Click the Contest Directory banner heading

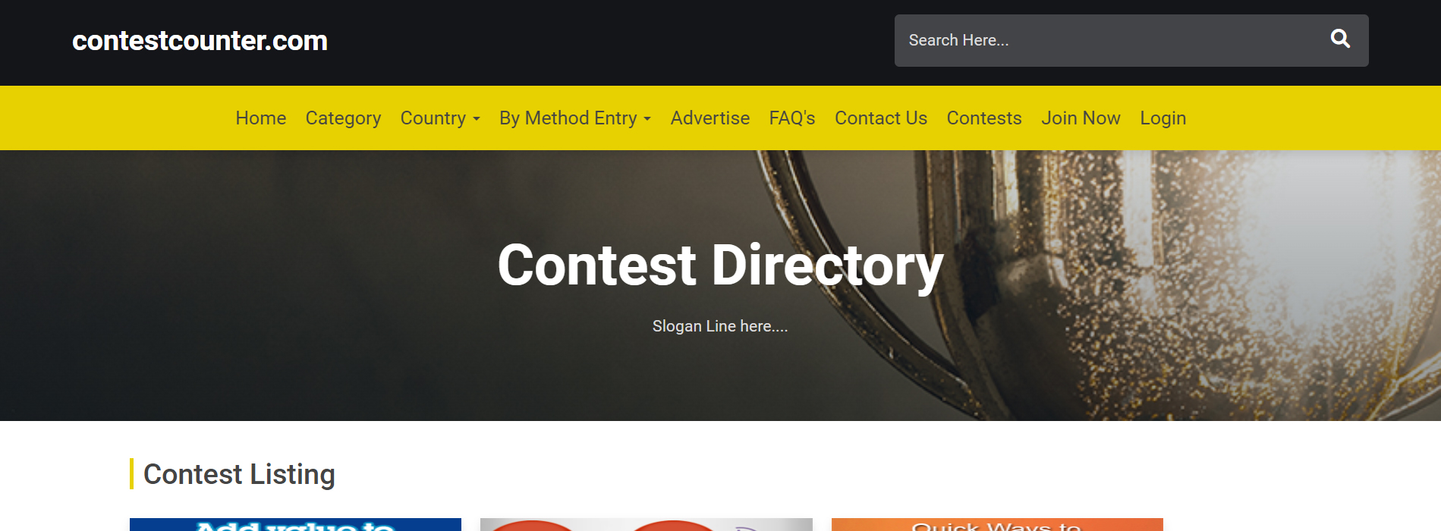coord(720,265)
